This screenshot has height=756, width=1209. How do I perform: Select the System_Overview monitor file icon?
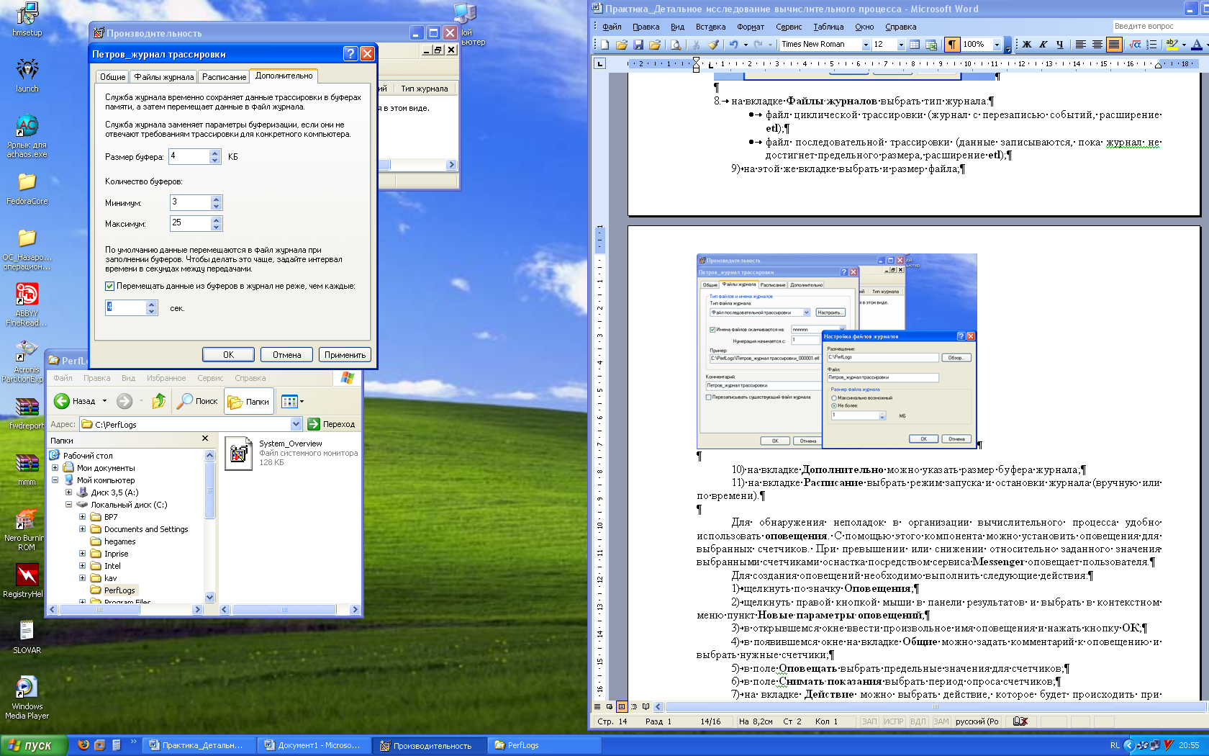238,454
